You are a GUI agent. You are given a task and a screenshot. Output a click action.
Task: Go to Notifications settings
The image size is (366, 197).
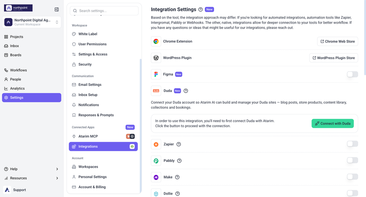[x=103, y=105]
